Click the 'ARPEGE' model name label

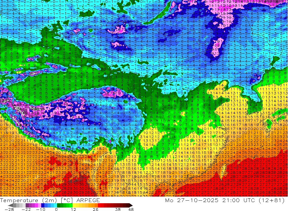click(x=88, y=200)
